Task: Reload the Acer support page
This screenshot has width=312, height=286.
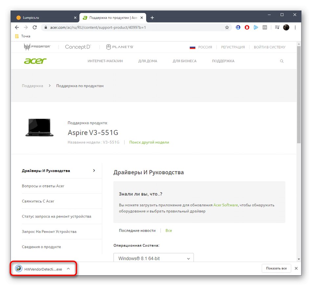Action: click(34, 28)
